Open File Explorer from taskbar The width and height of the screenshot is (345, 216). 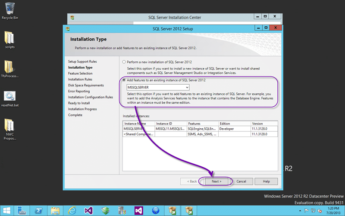[55, 211]
